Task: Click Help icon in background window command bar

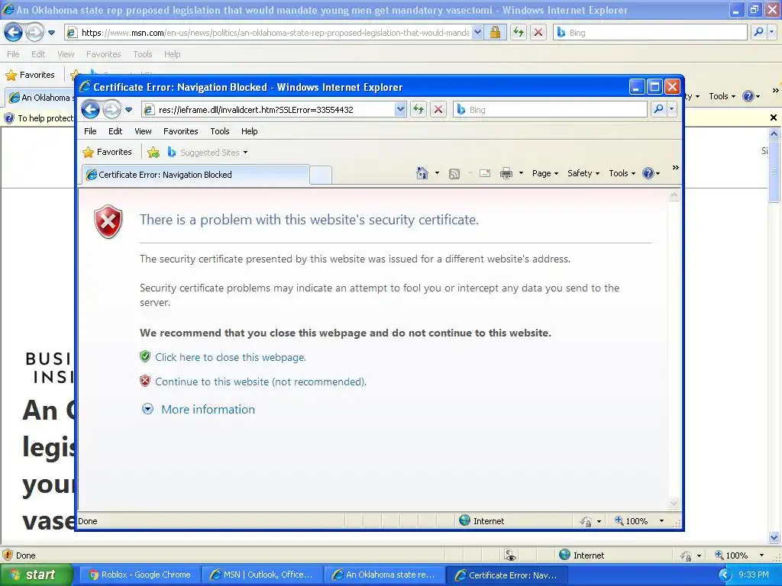Action: pos(748,96)
